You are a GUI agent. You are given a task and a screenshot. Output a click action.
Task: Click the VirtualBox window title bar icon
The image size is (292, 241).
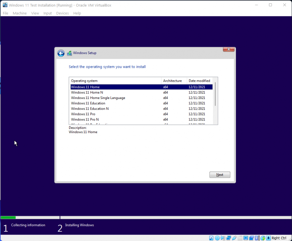(x=5, y=5)
